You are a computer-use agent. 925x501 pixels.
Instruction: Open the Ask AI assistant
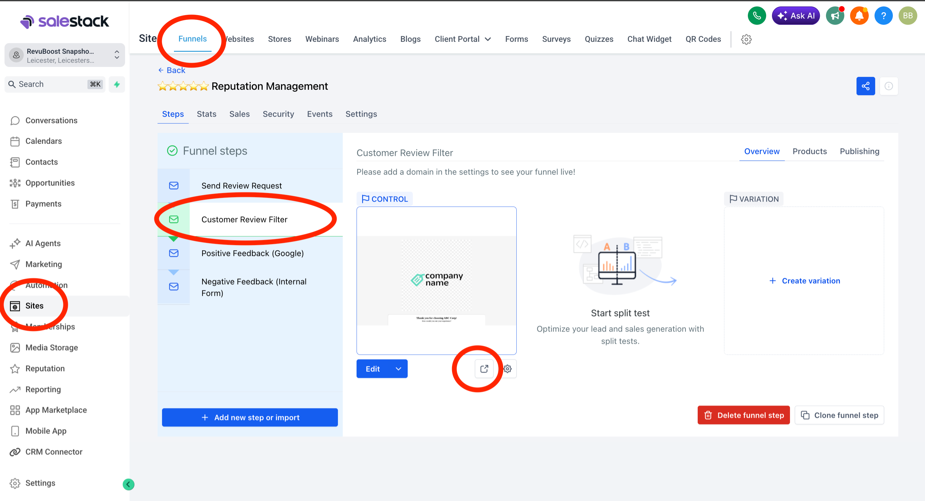click(x=796, y=16)
